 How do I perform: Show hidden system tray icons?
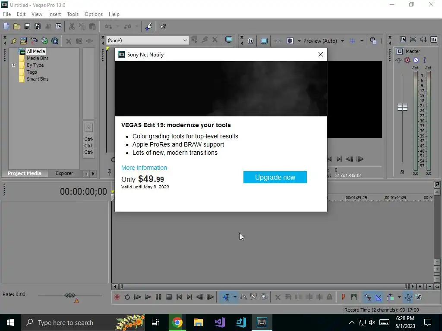click(351, 322)
